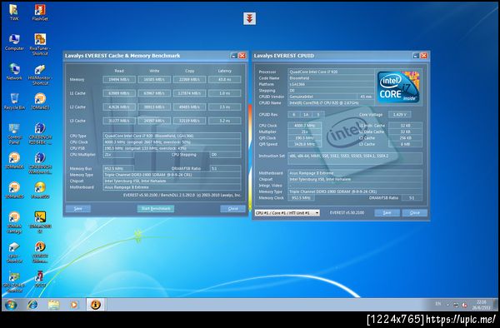Screen dimensions: 500x328
Task: Minimize the EVEREST CPUID window
Action: coord(416,56)
